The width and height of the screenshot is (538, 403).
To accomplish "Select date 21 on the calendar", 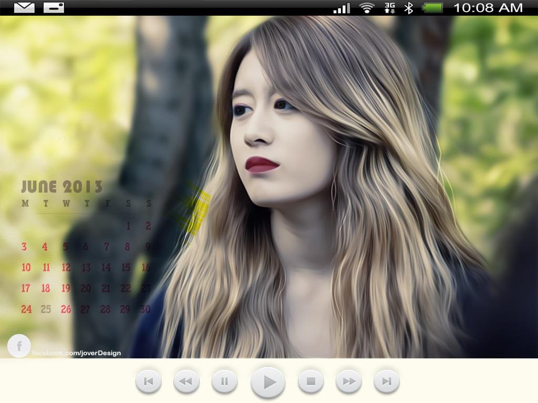I will click(106, 288).
